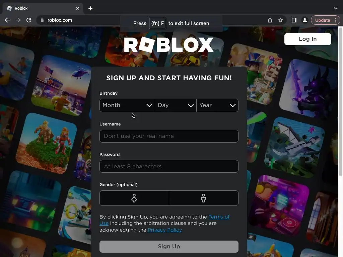Focus the Password input field
This screenshot has width=343, height=257.
pyautogui.click(x=169, y=166)
